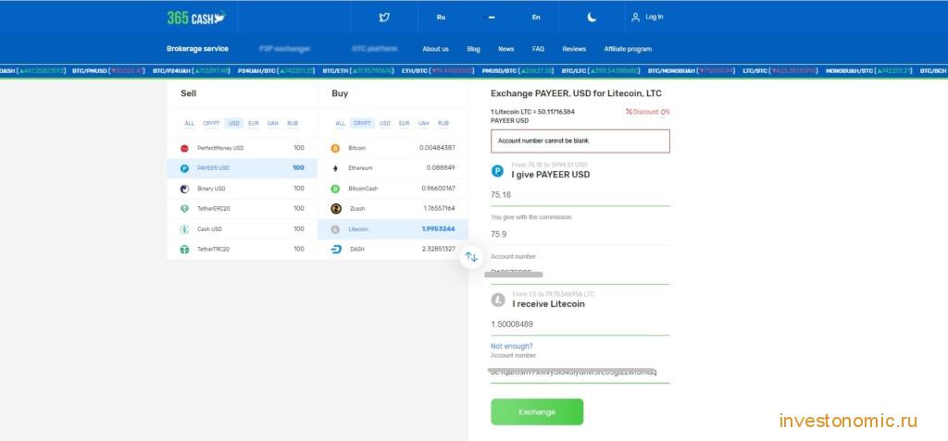Click Zcash coin icon

335,208
